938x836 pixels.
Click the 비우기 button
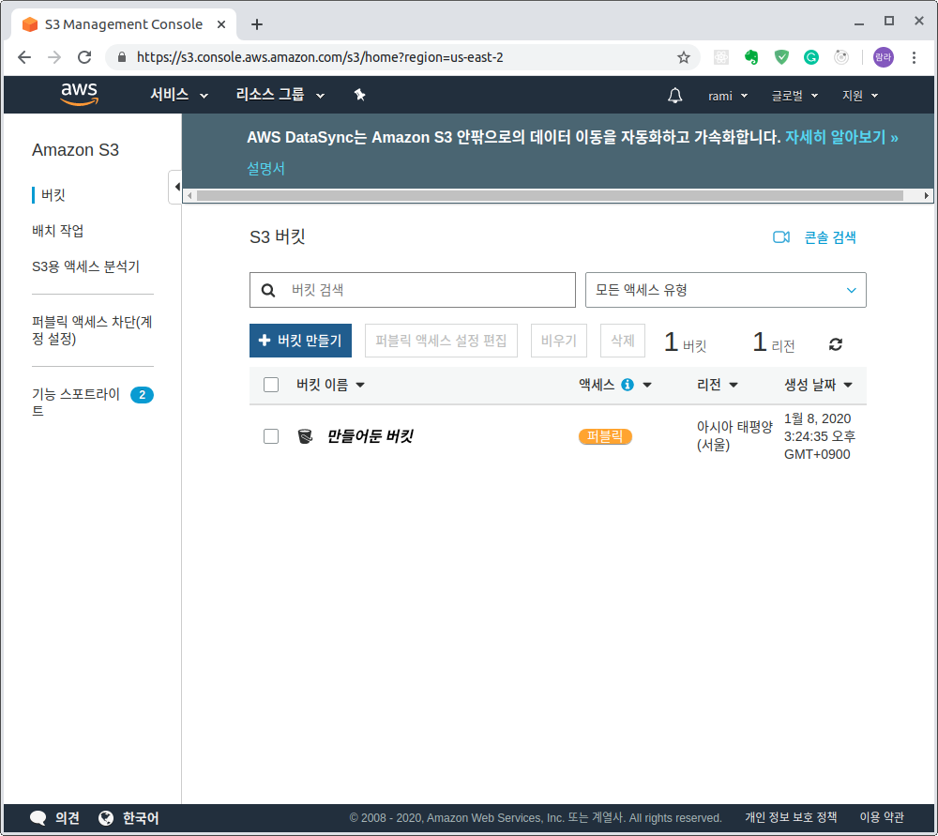(559, 341)
